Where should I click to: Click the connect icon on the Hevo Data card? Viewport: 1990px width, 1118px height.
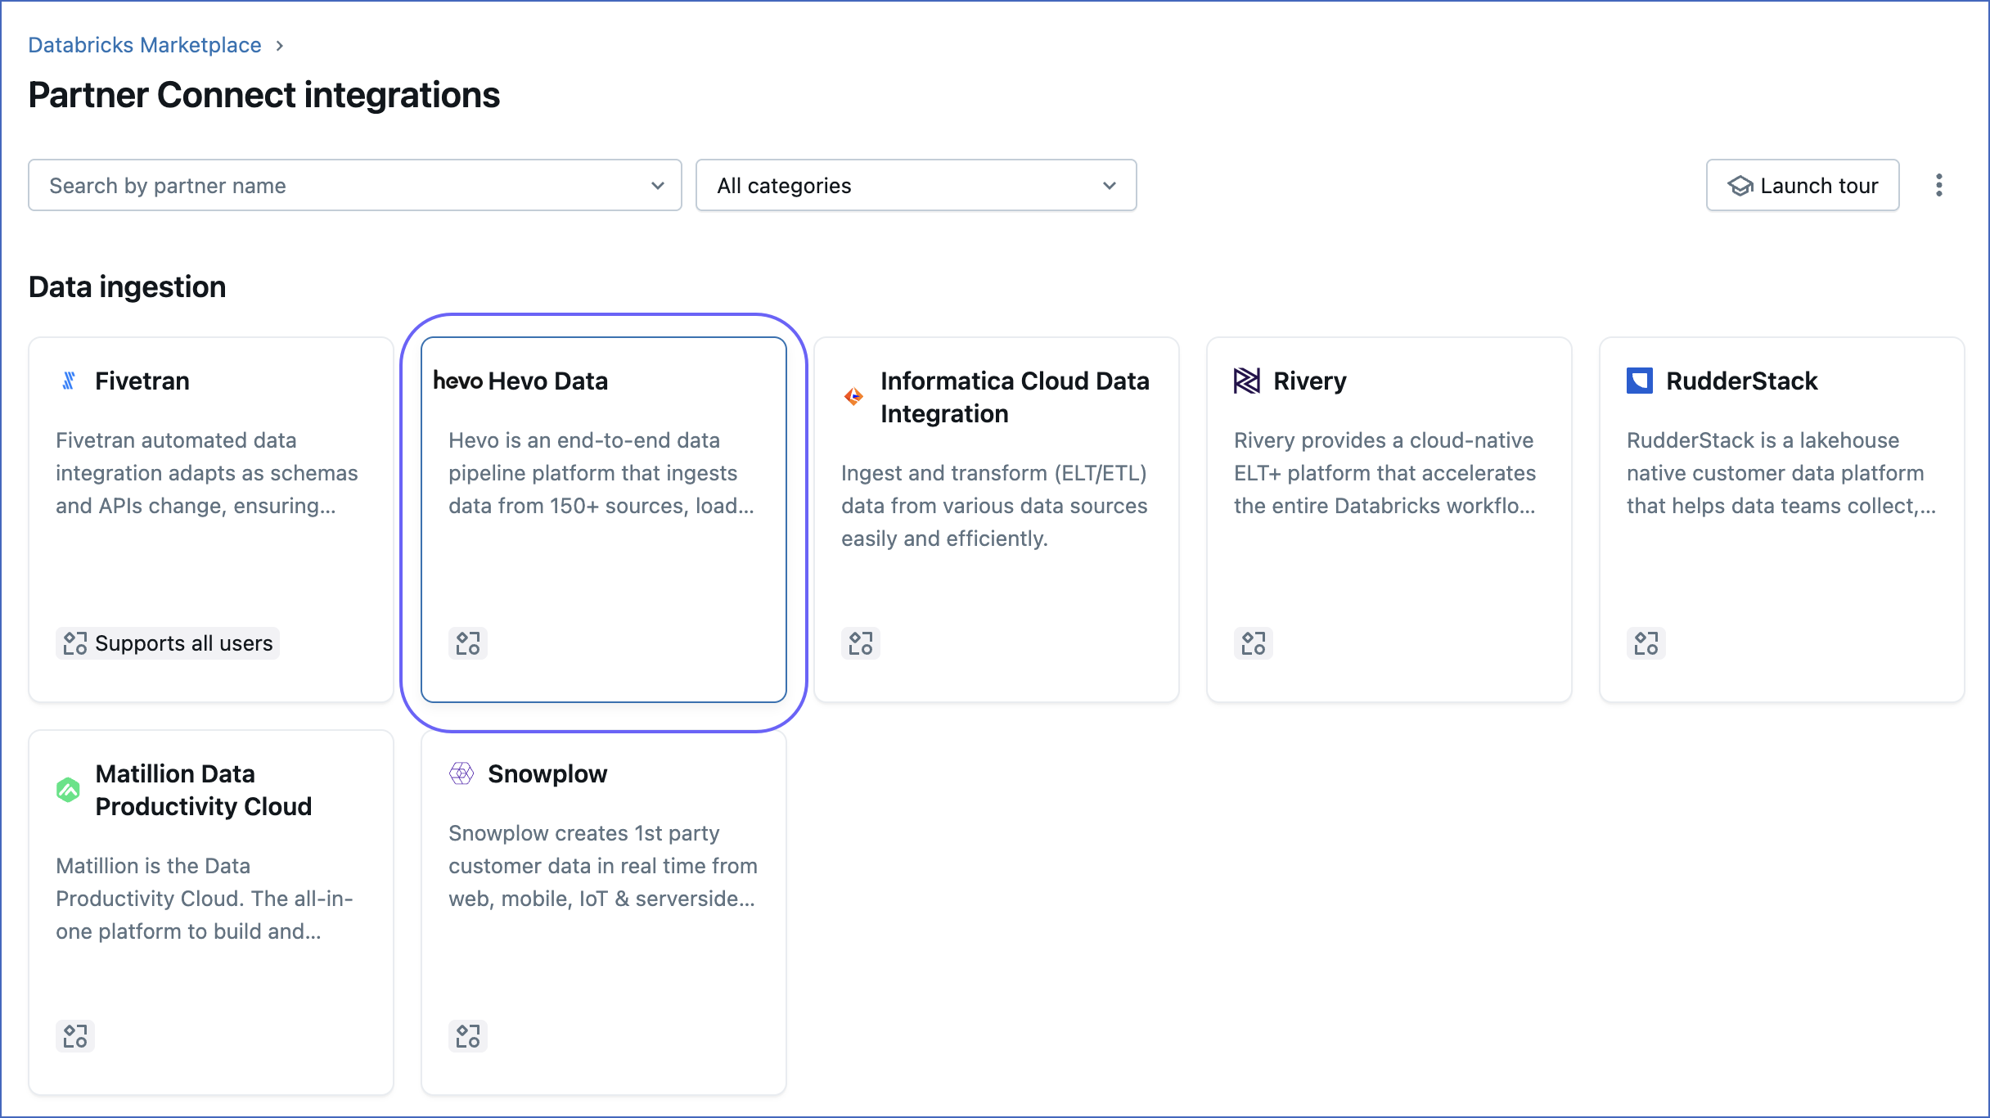tap(467, 643)
